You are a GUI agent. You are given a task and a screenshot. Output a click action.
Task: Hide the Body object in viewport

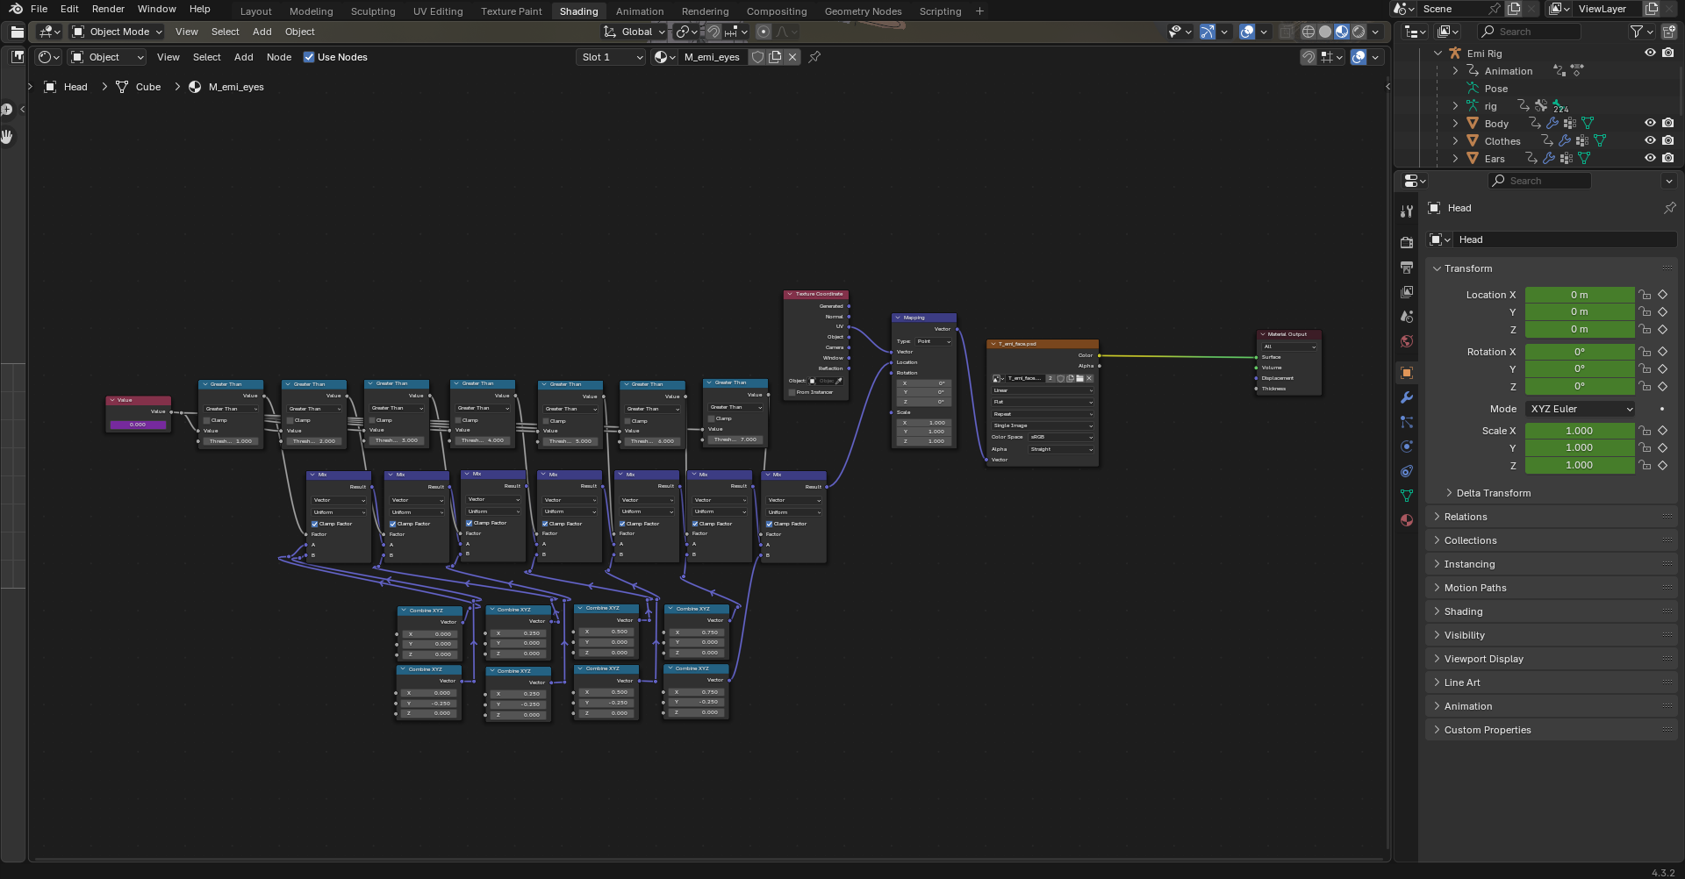click(1650, 124)
